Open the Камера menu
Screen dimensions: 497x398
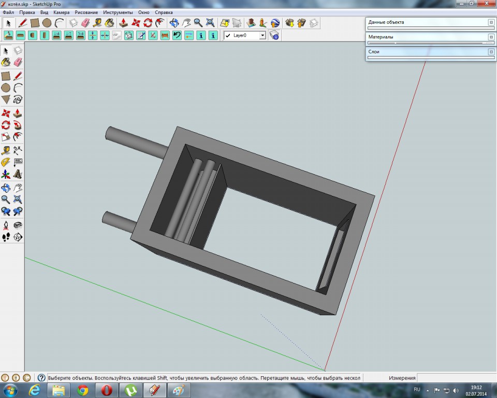pyautogui.click(x=61, y=12)
